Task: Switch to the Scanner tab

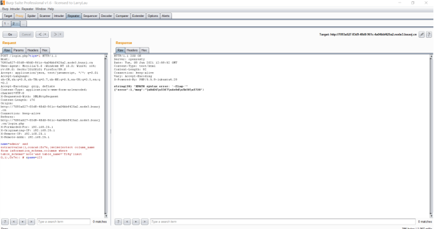Action: 45,16
